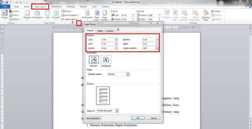The height and width of the screenshot is (129, 252).
Task: Launch the Page Setup dialog from ribbon corner
Action: 79,24
